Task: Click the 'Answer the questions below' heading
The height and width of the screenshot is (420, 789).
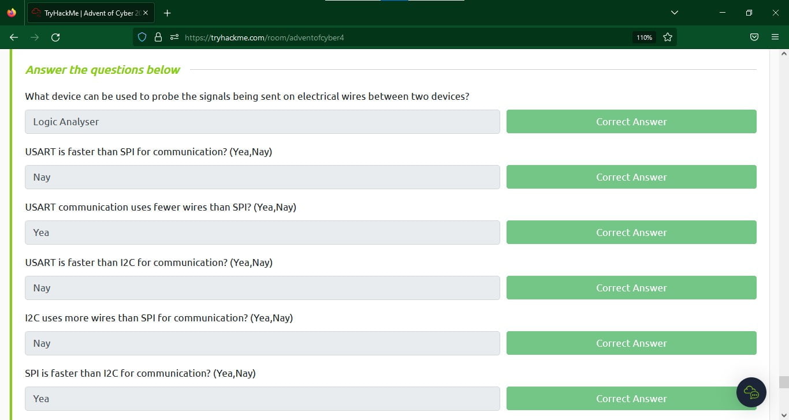Action: [x=103, y=70]
